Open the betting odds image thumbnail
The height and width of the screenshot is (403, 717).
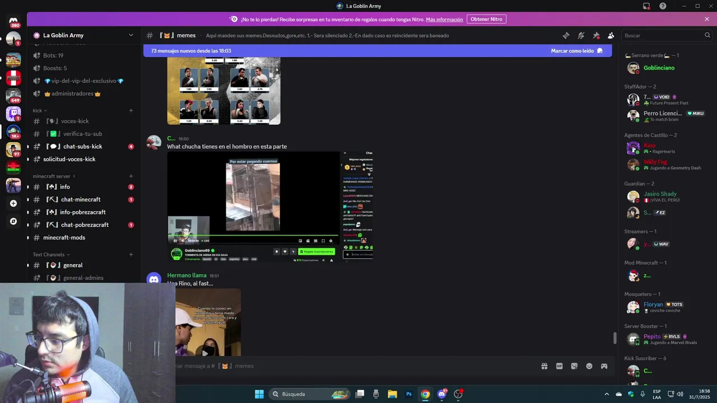224,90
